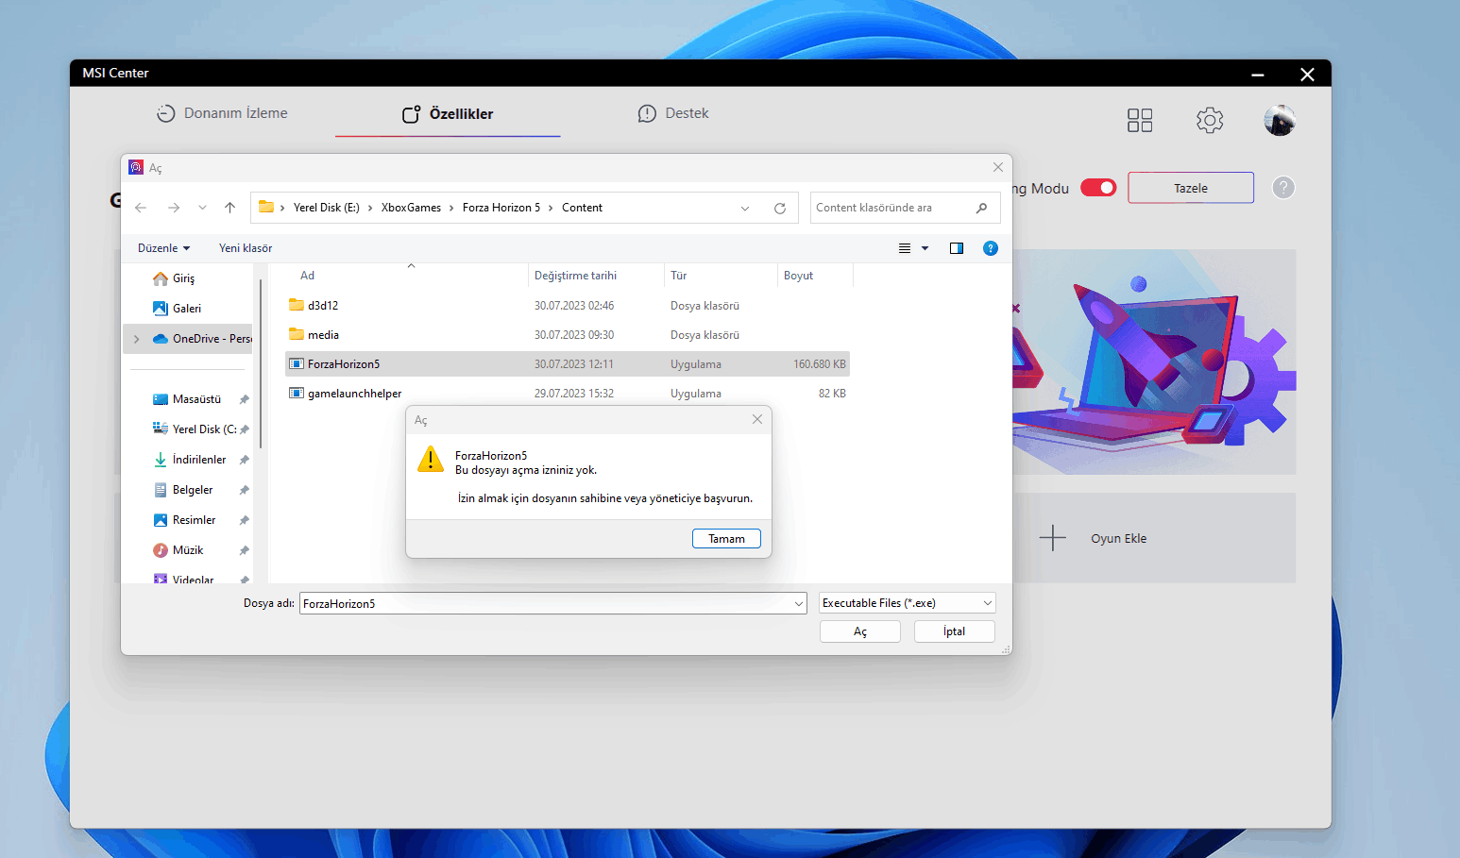
Task: Select gamelaunchhelper application file
Action: pyautogui.click(x=568, y=394)
